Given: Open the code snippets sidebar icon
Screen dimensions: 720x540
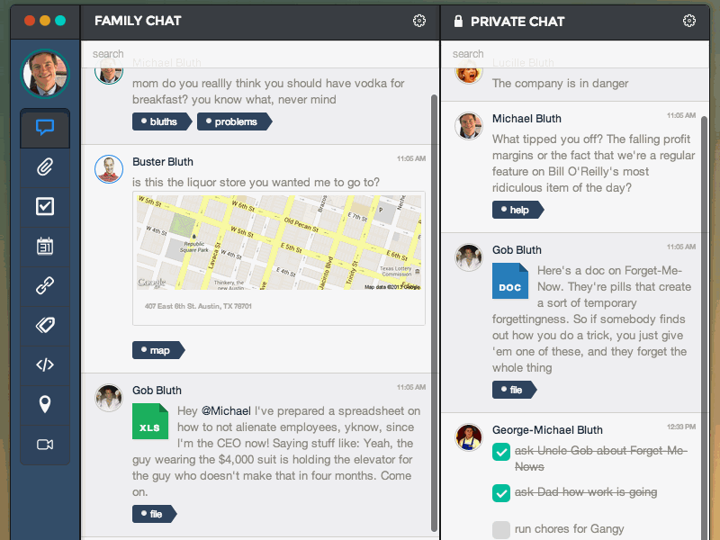Looking at the screenshot, I should [x=45, y=365].
